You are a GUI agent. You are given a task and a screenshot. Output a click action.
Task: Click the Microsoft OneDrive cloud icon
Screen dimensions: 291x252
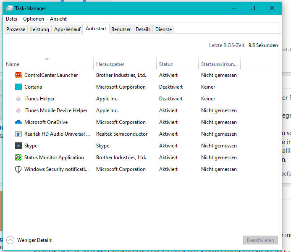[18, 122]
